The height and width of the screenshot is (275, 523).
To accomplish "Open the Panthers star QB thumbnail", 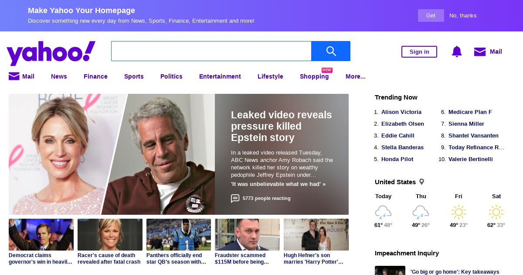I will [x=179, y=235].
